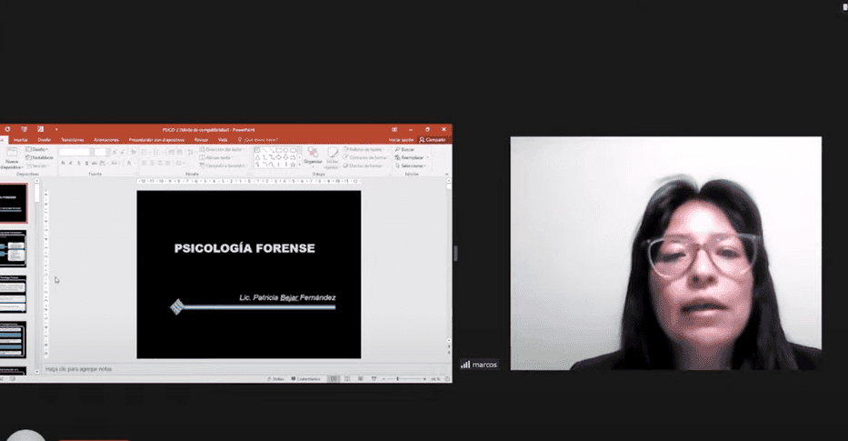Open the font name combo box

click(x=76, y=152)
